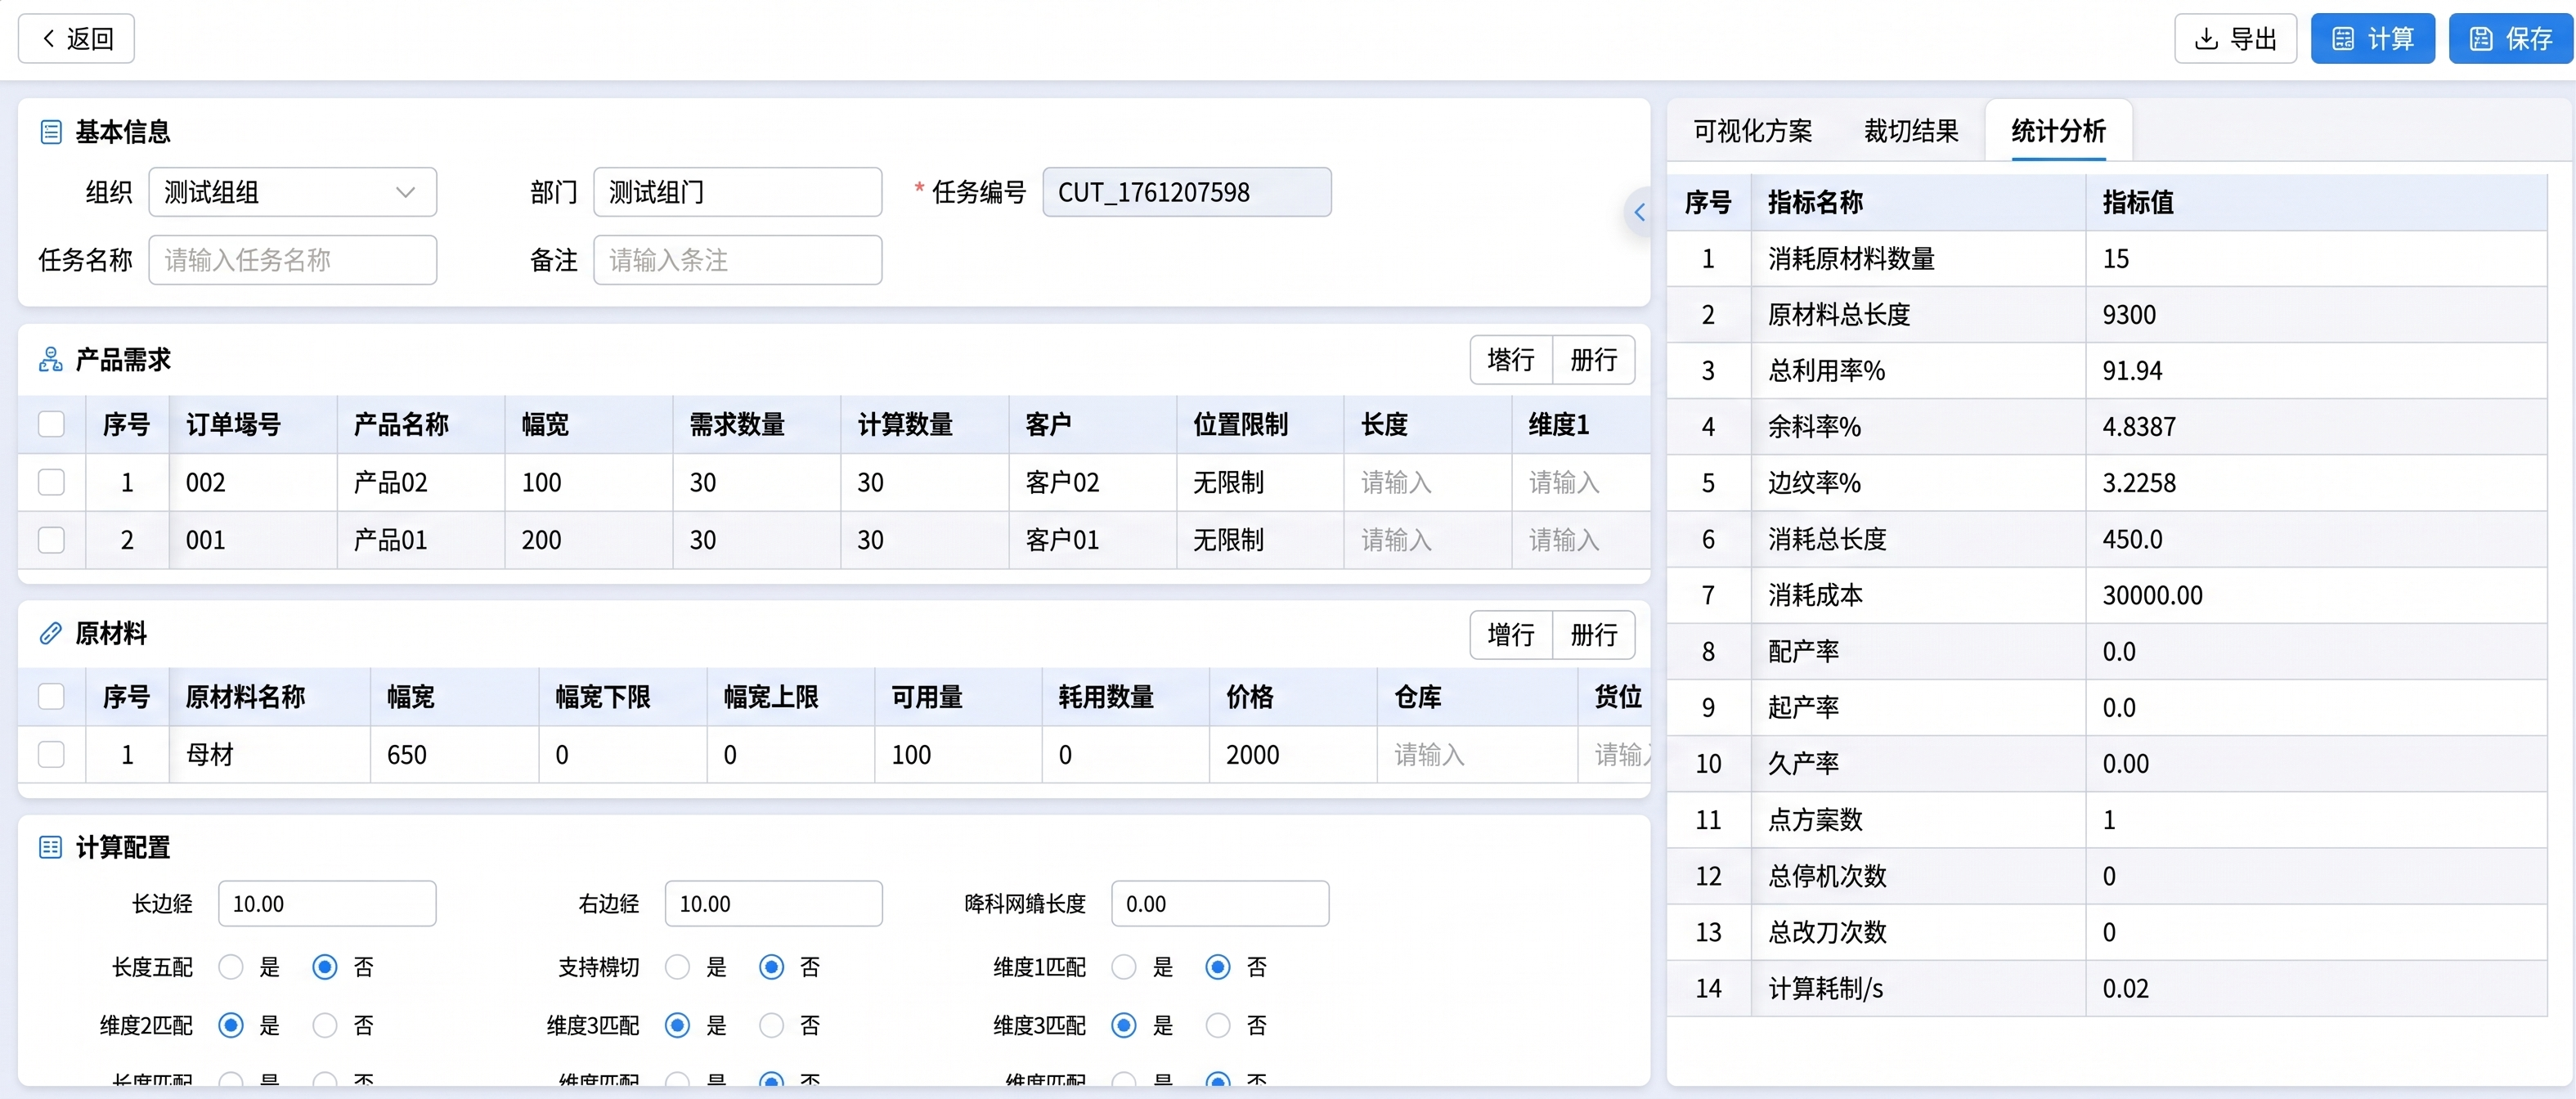The width and height of the screenshot is (2576, 1099).
Task: Click 维度1 input for order 001 row
Action: tap(1580, 540)
